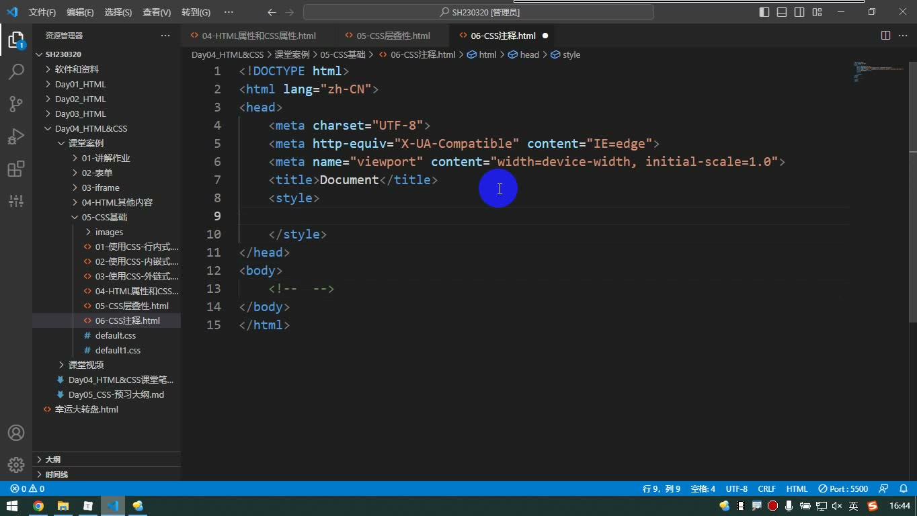Image resolution: width=917 pixels, height=516 pixels.
Task: Open Explorer's more actions ellipsis
Action: pos(165,36)
